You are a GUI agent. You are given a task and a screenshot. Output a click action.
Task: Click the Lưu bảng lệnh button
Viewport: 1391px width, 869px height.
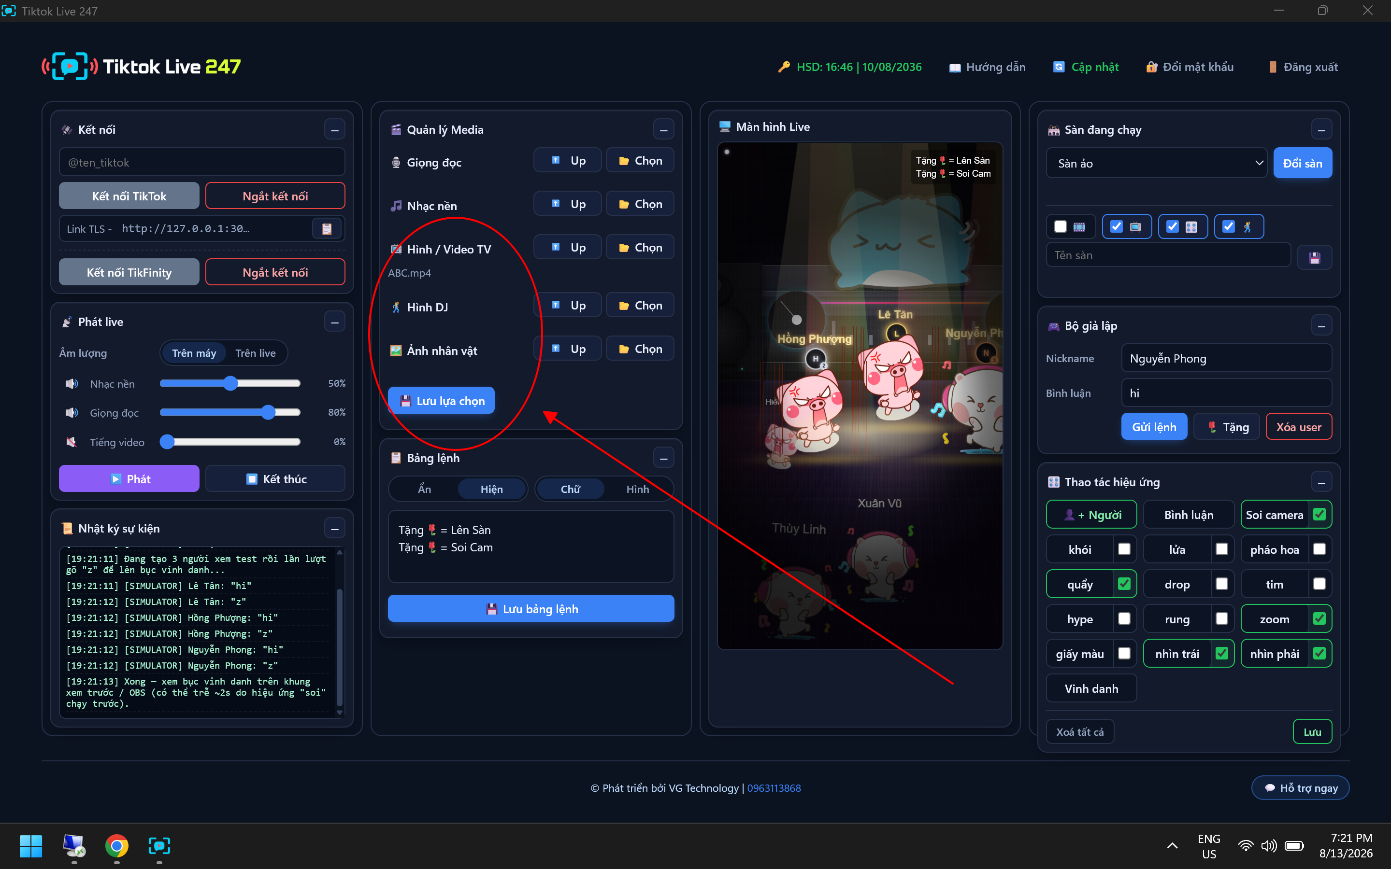pyautogui.click(x=531, y=609)
